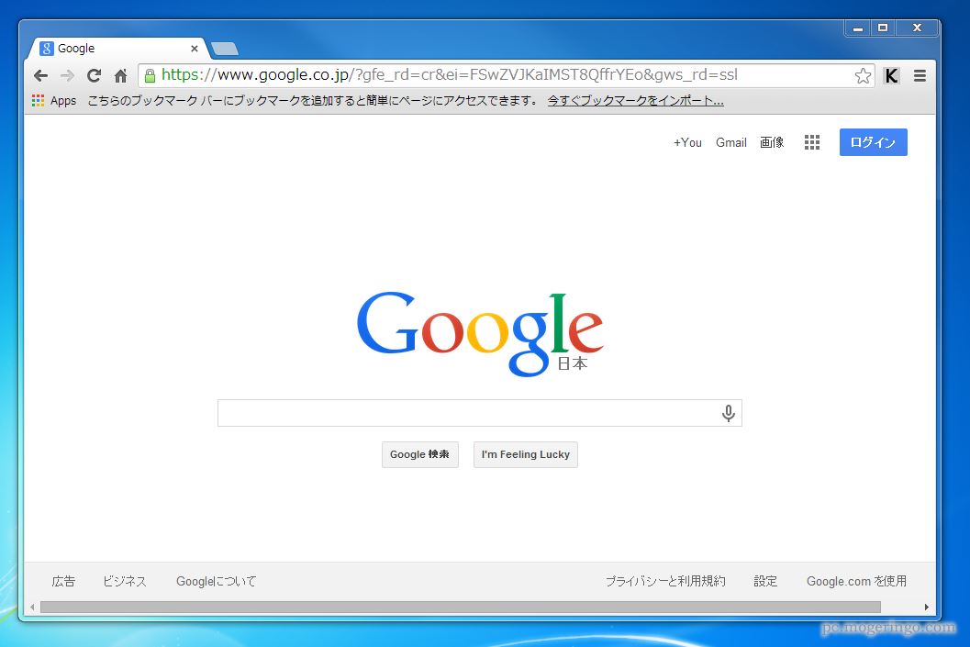The width and height of the screenshot is (970, 647).
Task: Click the green SSL padlock icon
Action: click(150, 75)
